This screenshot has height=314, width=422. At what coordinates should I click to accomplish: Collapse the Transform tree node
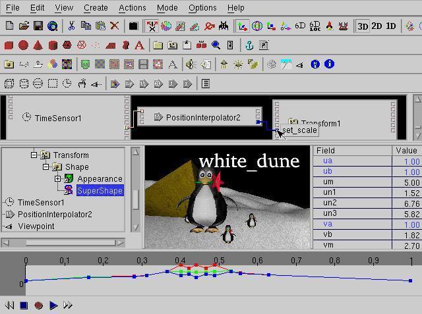[34, 155]
